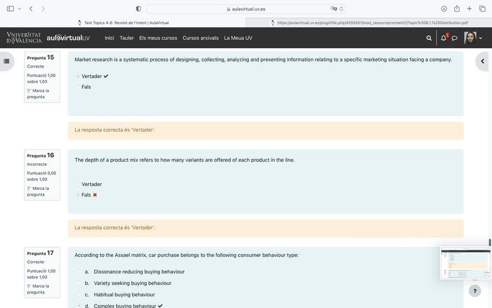The height and width of the screenshot is (308, 492).
Task: Open the Safari tab groups dropdown arrow
Action: pyautogui.click(x=19, y=9)
